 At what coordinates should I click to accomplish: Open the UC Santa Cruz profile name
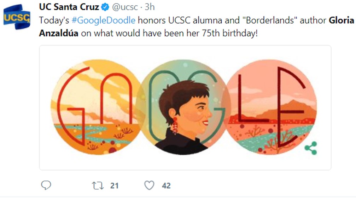pos(69,7)
